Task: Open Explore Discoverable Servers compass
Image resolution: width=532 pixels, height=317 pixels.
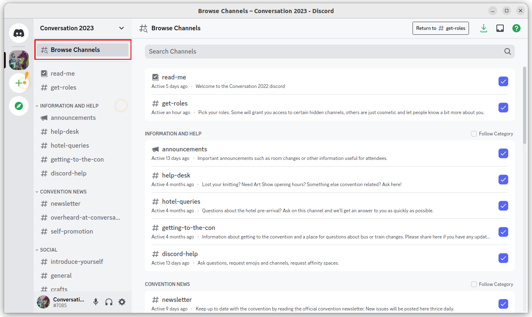Action: coord(19,106)
